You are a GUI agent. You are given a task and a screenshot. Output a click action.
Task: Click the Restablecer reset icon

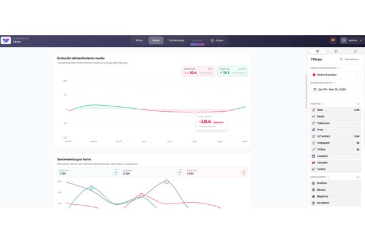341,60
